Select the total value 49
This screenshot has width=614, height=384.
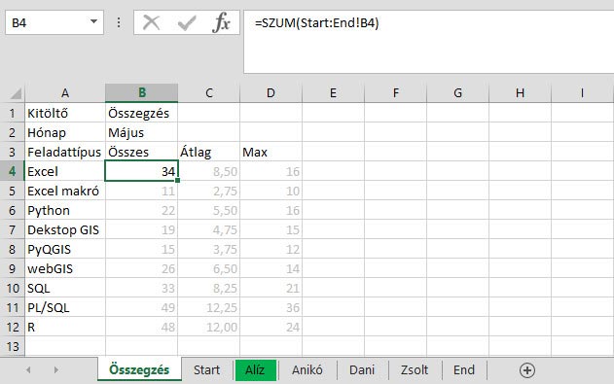point(142,307)
